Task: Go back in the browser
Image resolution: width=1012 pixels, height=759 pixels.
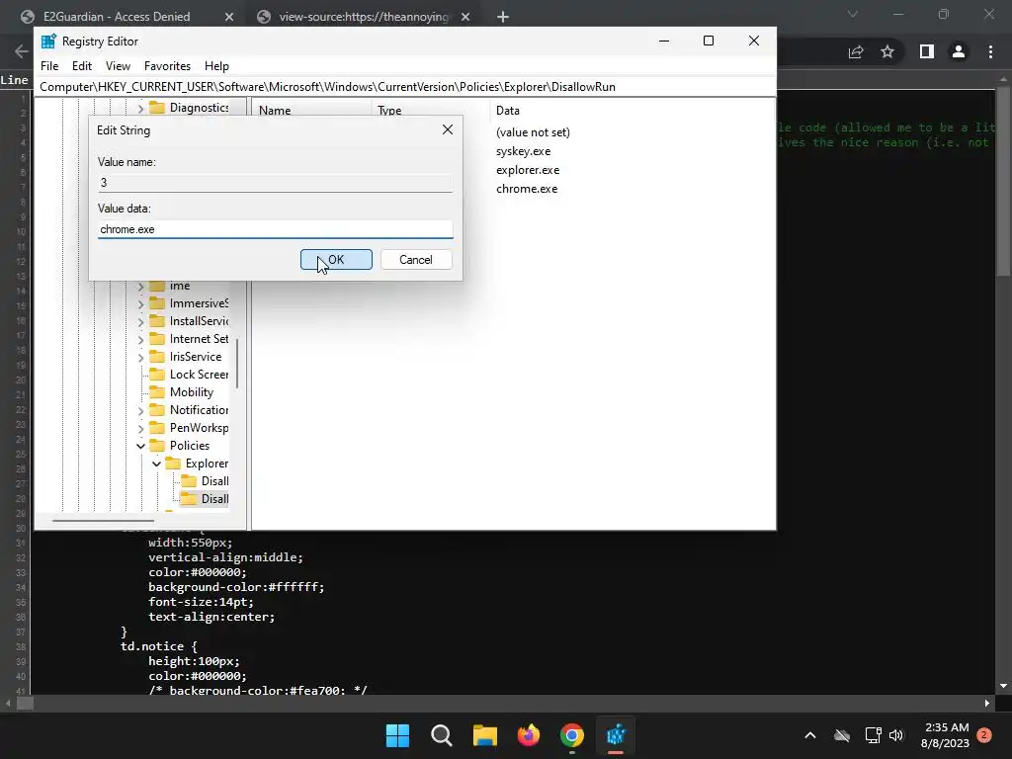Action: point(22,51)
